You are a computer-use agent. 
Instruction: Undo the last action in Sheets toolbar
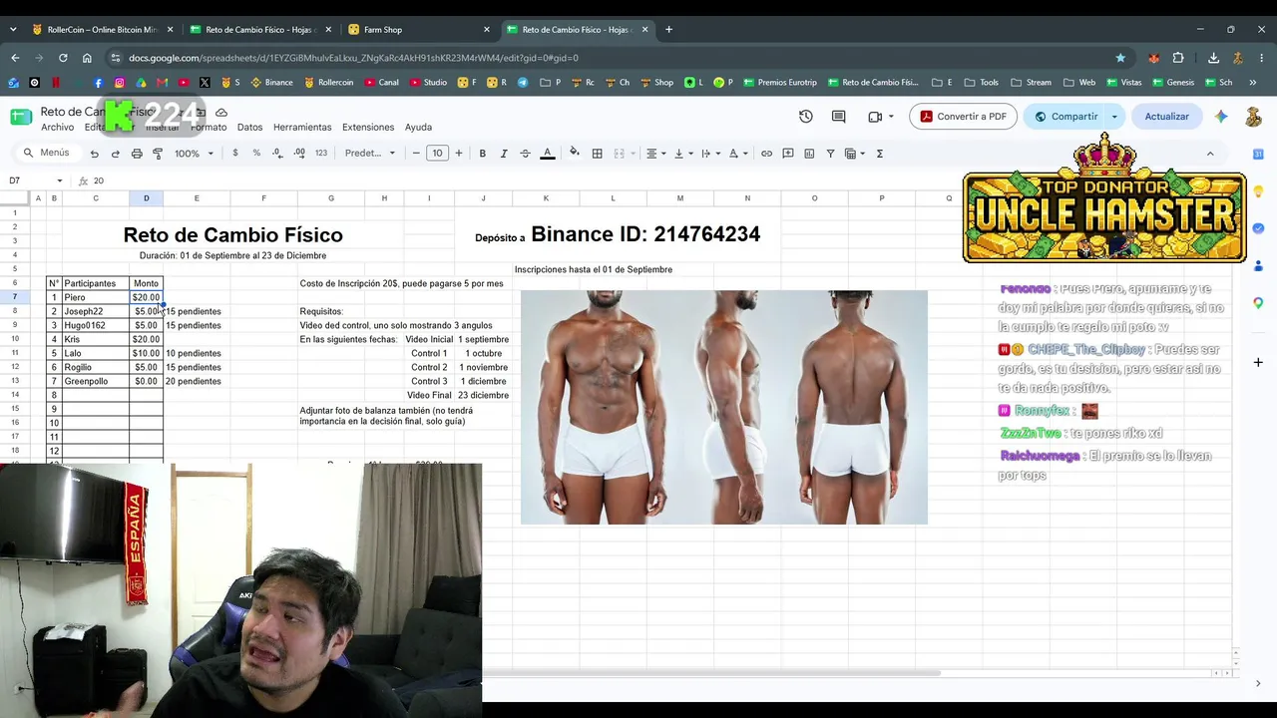[95, 154]
